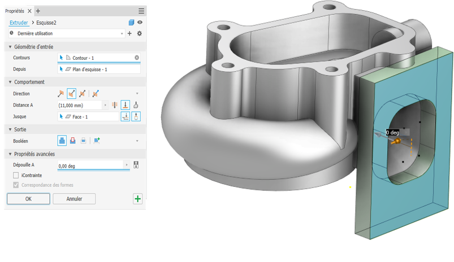The width and height of the screenshot is (454, 262).
Task: Collapse the Sortie section
Action: [10, 129]
